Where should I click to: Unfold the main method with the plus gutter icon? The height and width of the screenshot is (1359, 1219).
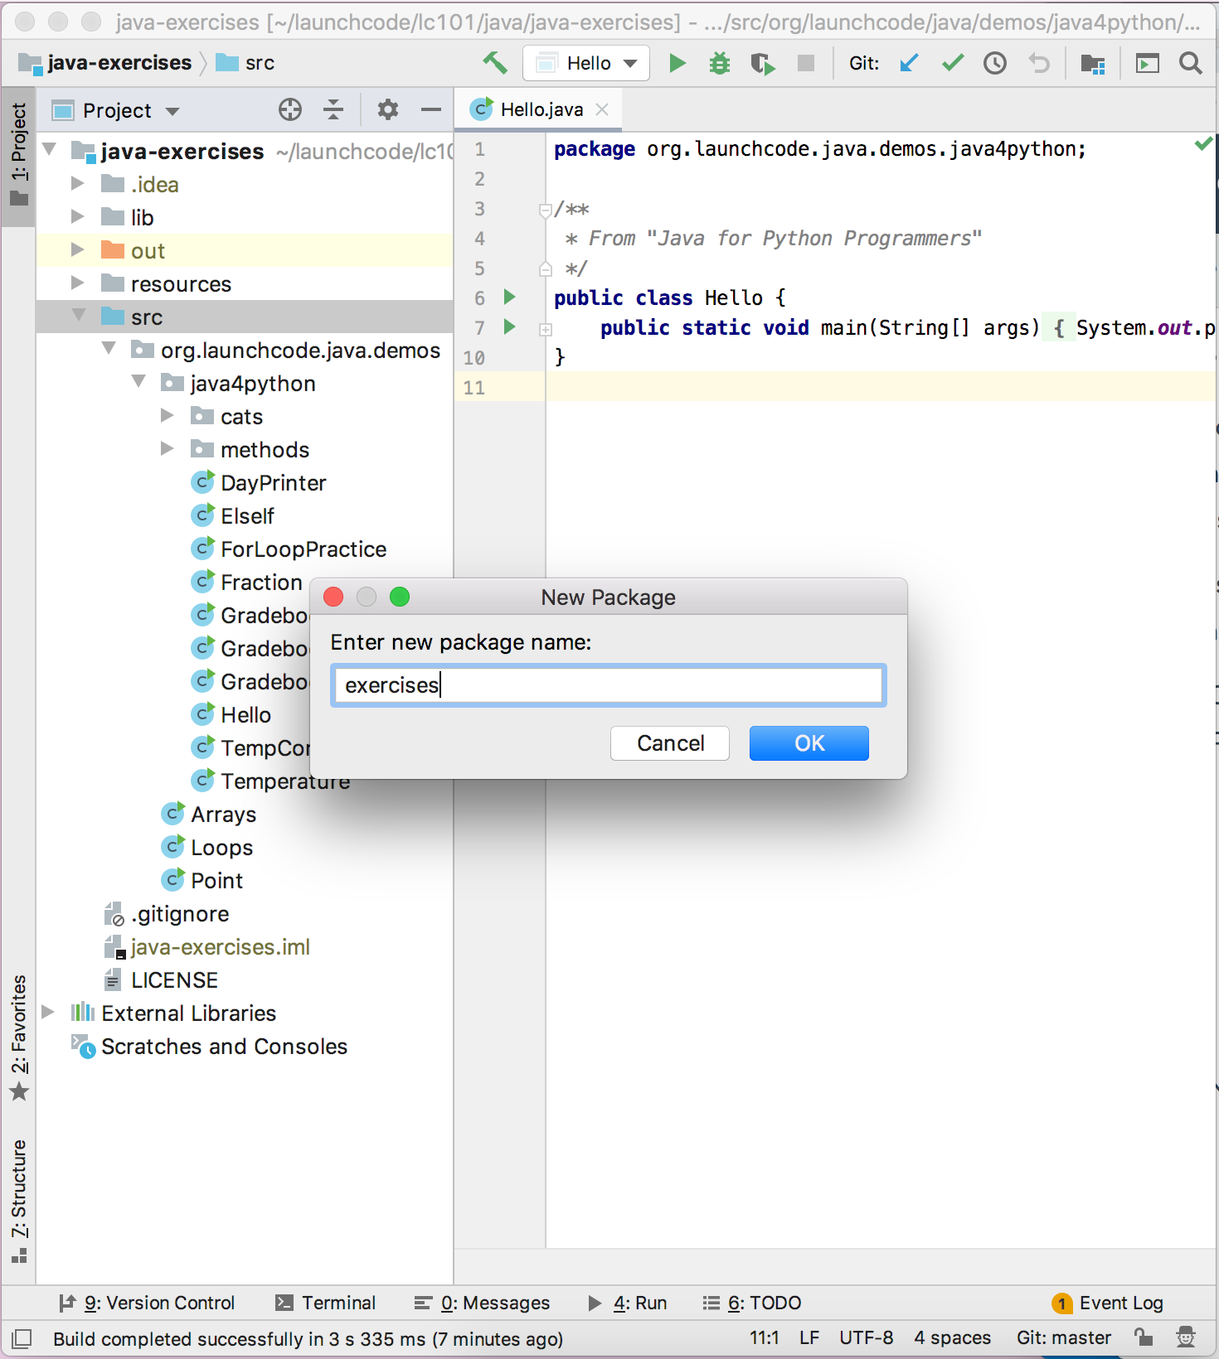click(546, 330)
